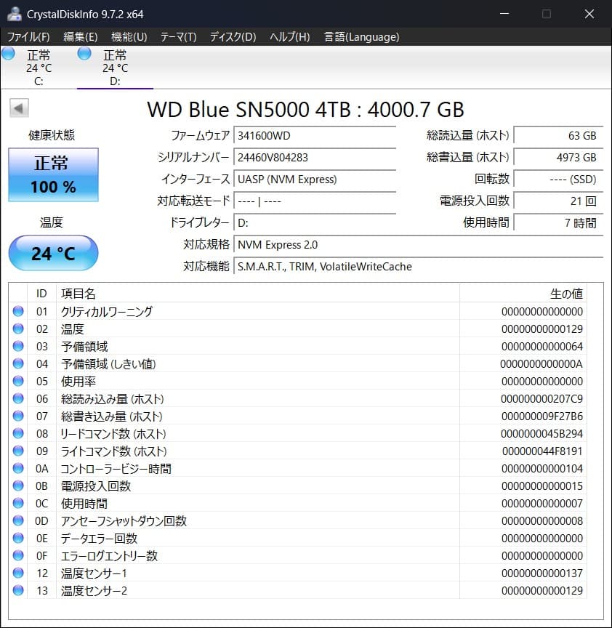The height and width of the screenshot is (628, 612).
Task: Click the blue status icon beside クリティカルワーニング
Action: point(17,312)
